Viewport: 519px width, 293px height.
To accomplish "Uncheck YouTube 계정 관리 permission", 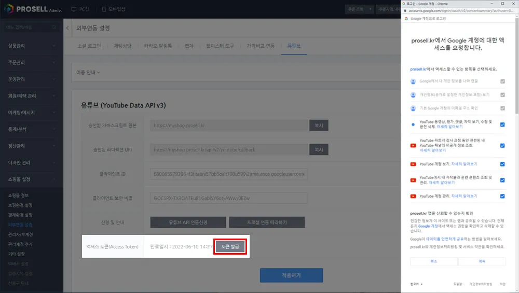I will click(x=502, y=196).
